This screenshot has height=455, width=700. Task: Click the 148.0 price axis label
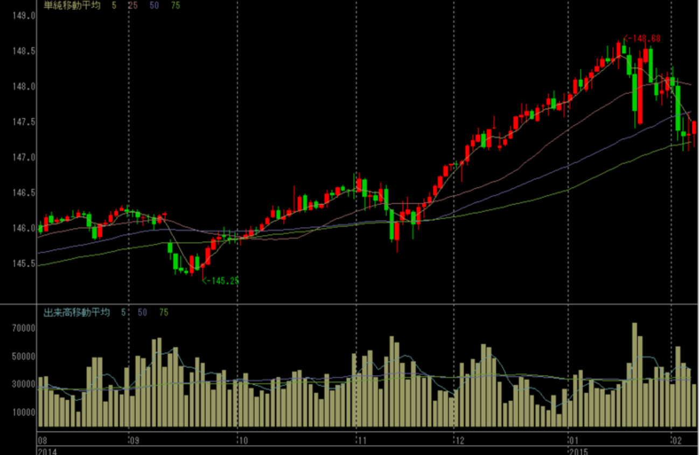[x=24, y=87]
